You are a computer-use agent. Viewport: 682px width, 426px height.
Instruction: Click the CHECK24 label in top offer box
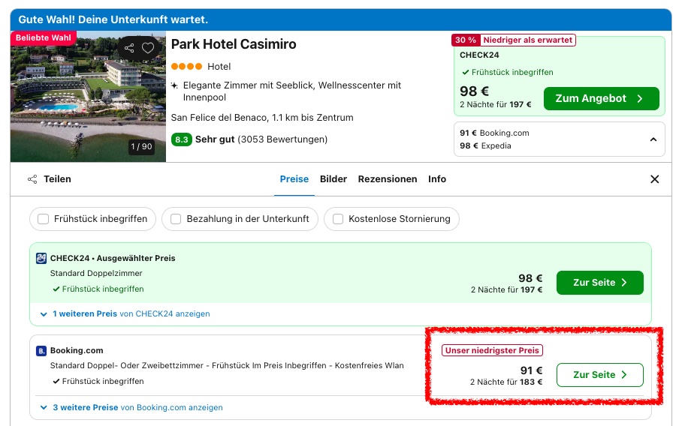479,55
